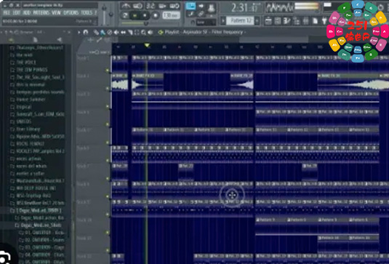Screen dimensions: 389x264
Task: Open the "03. DM1R909 - Claps" folder
Action: (41, 247)
